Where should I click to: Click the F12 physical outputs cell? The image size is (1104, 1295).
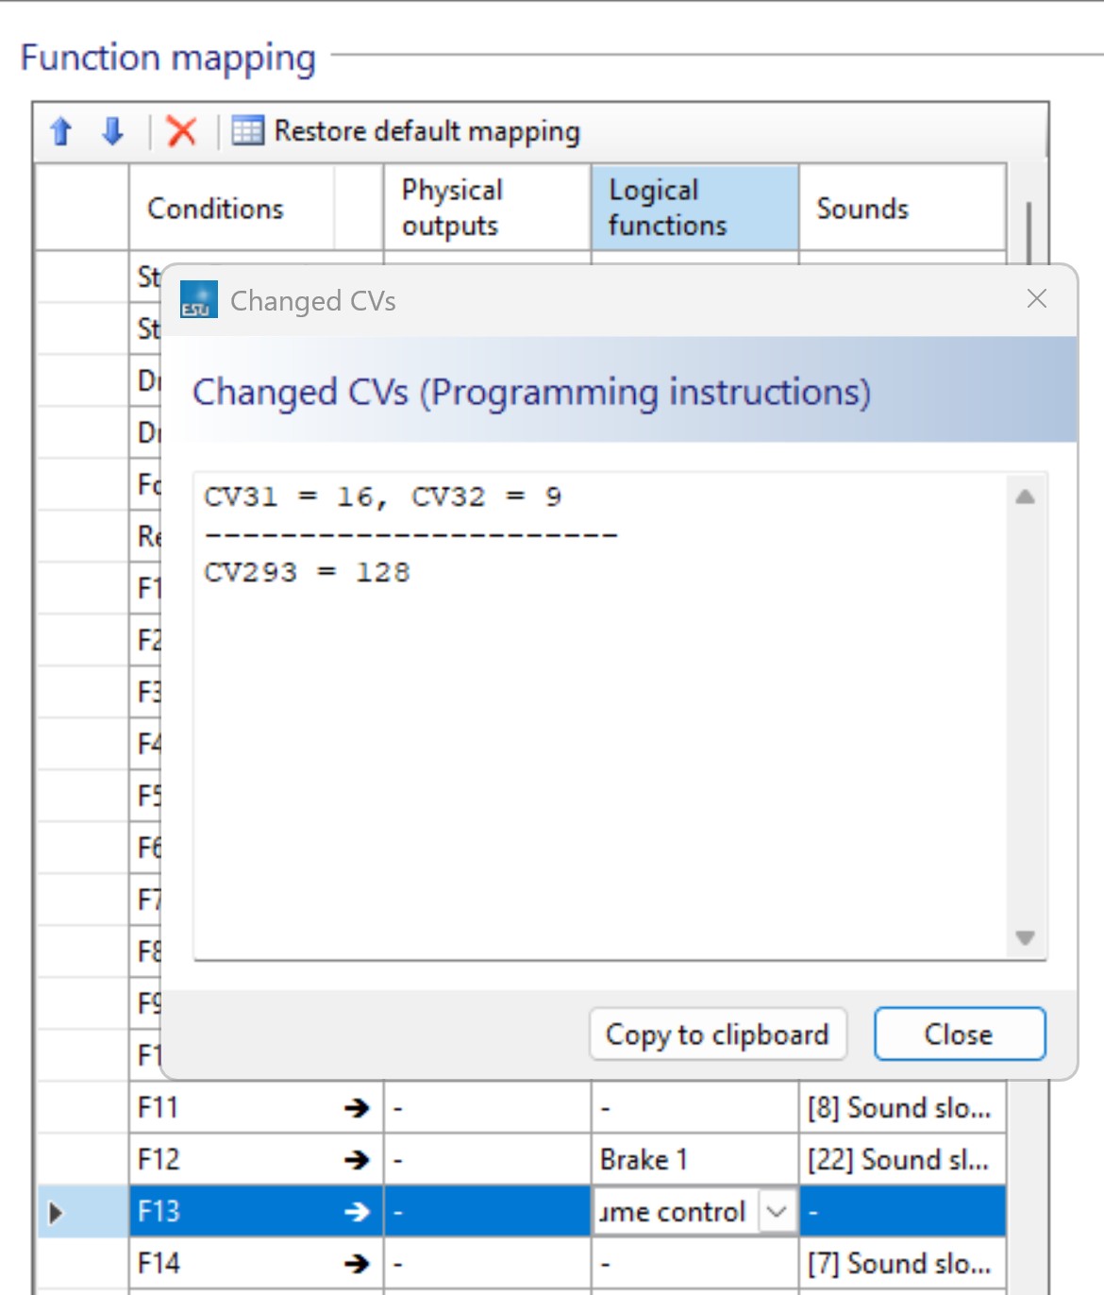[x=488, y=1159]
